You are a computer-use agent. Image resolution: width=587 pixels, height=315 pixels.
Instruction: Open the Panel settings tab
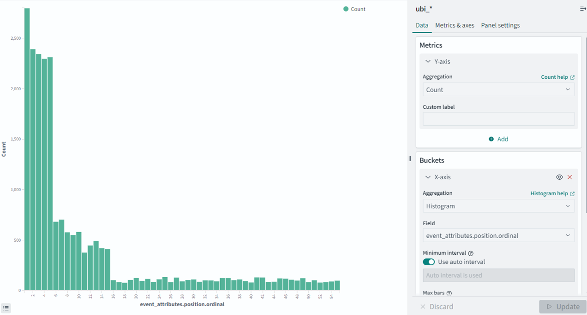[500, 25]
